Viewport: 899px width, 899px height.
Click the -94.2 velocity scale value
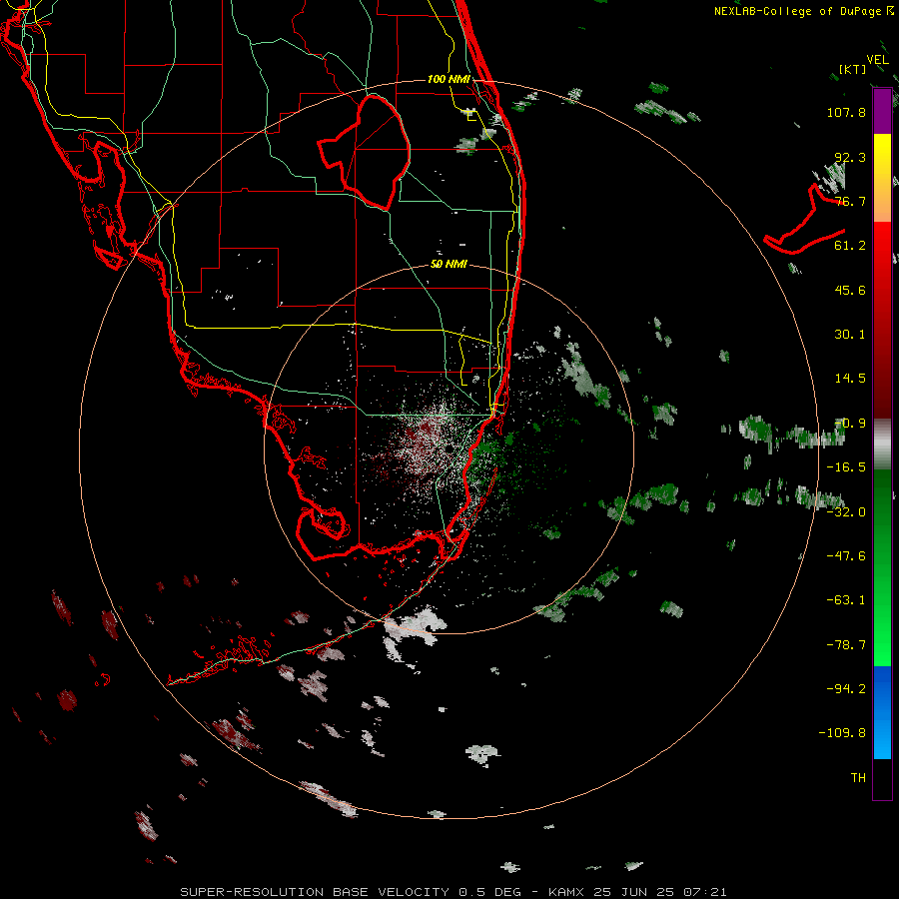[x=846, y=688]
